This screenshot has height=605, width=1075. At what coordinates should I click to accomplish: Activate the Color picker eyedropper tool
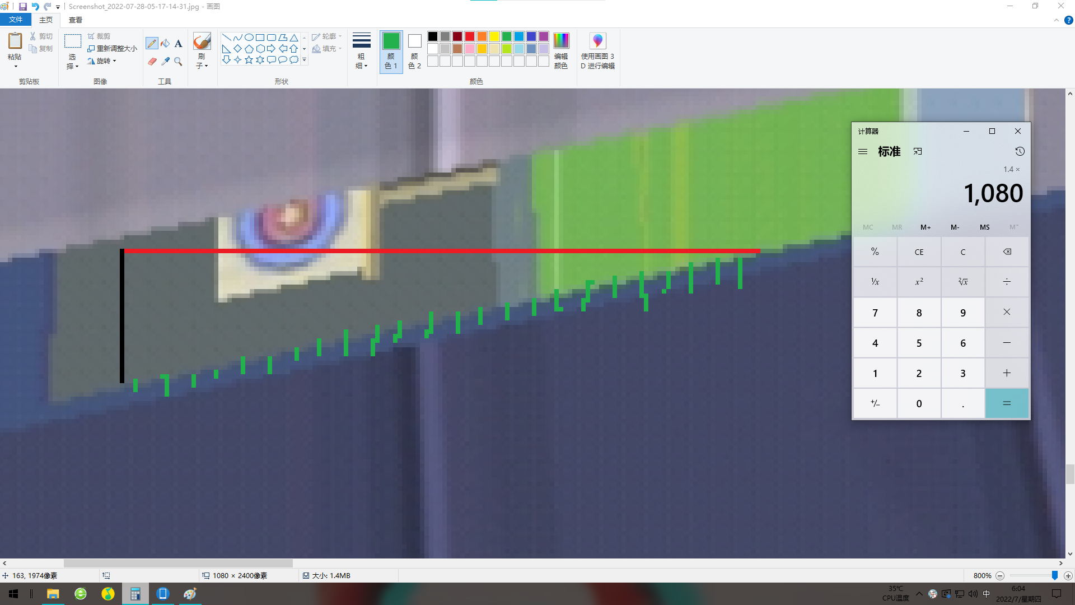(165, 62)
